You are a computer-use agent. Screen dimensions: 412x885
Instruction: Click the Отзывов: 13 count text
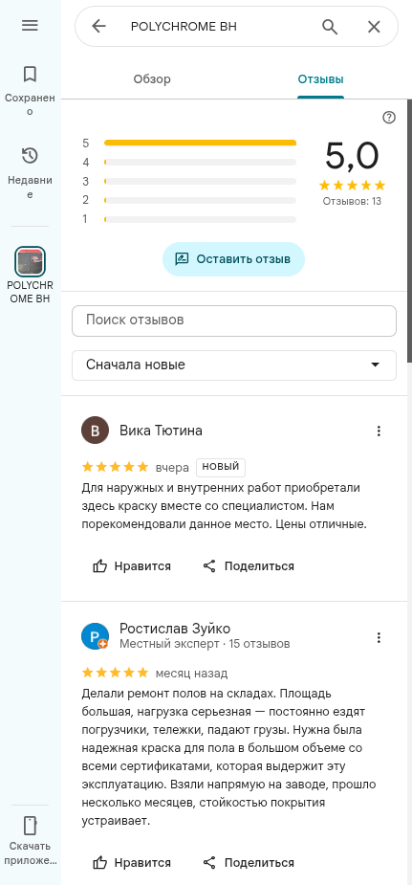click(x=352, y=201)
